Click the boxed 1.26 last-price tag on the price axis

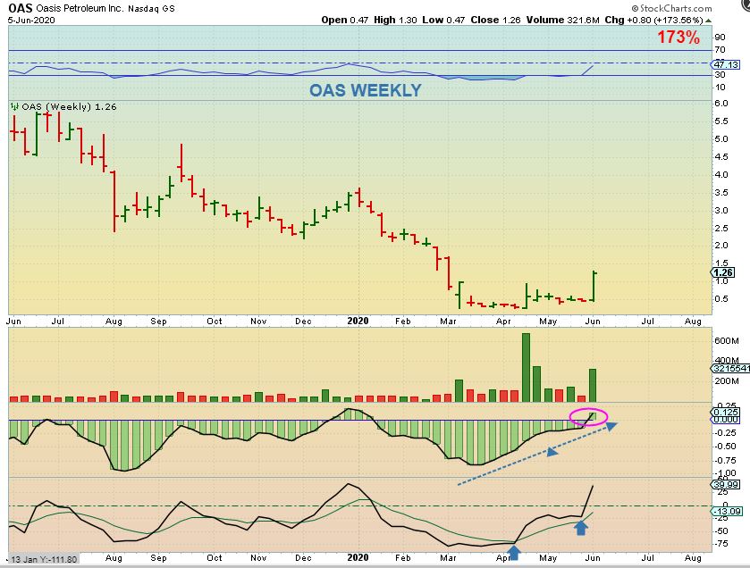(723, 272)
